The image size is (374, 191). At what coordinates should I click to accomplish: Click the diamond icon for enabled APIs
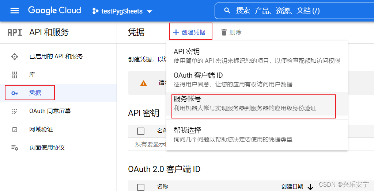coord(15,56)
